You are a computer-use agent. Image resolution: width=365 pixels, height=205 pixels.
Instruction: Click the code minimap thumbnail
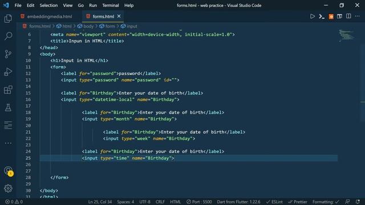pos(347,35)
